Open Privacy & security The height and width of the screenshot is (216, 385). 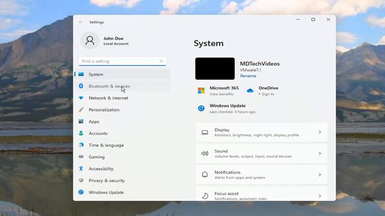pyautogui.click(x=122, y=180)
